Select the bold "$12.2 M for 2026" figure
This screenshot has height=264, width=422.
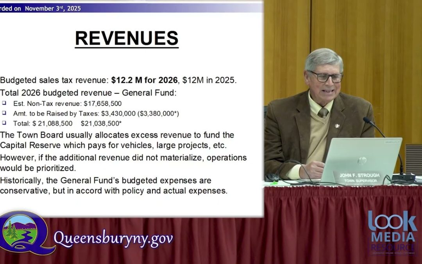point(144,80)
